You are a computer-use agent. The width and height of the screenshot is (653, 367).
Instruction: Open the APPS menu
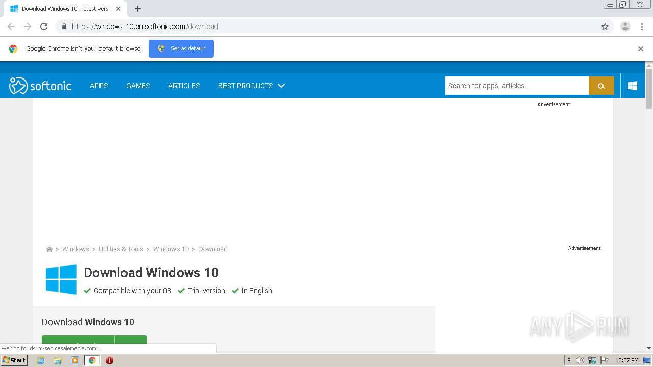(x=98, y=86)
